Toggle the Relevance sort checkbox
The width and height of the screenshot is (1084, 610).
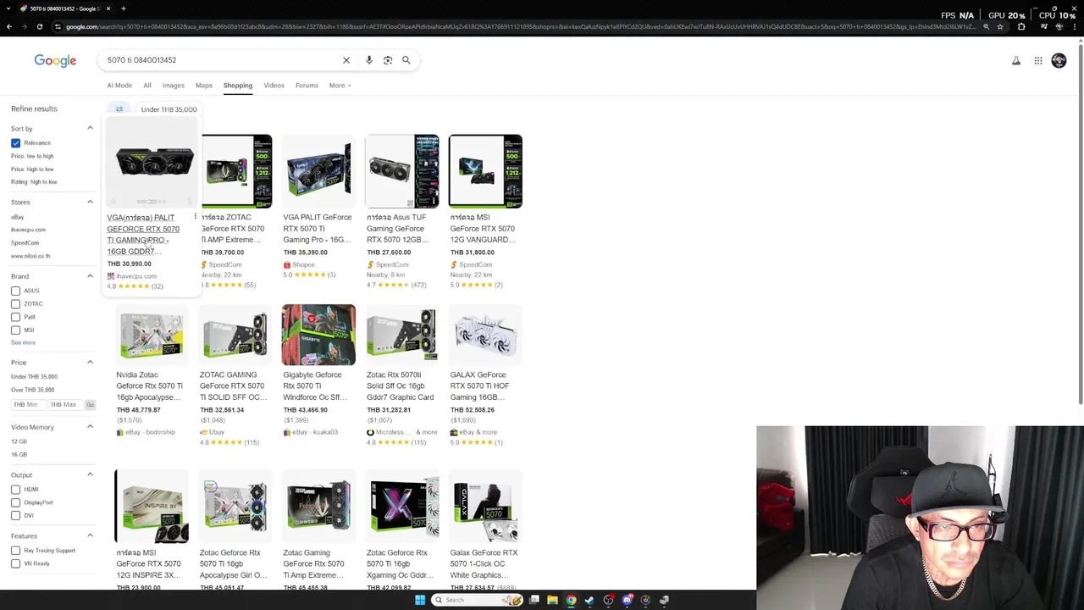[x=15, y=143]
